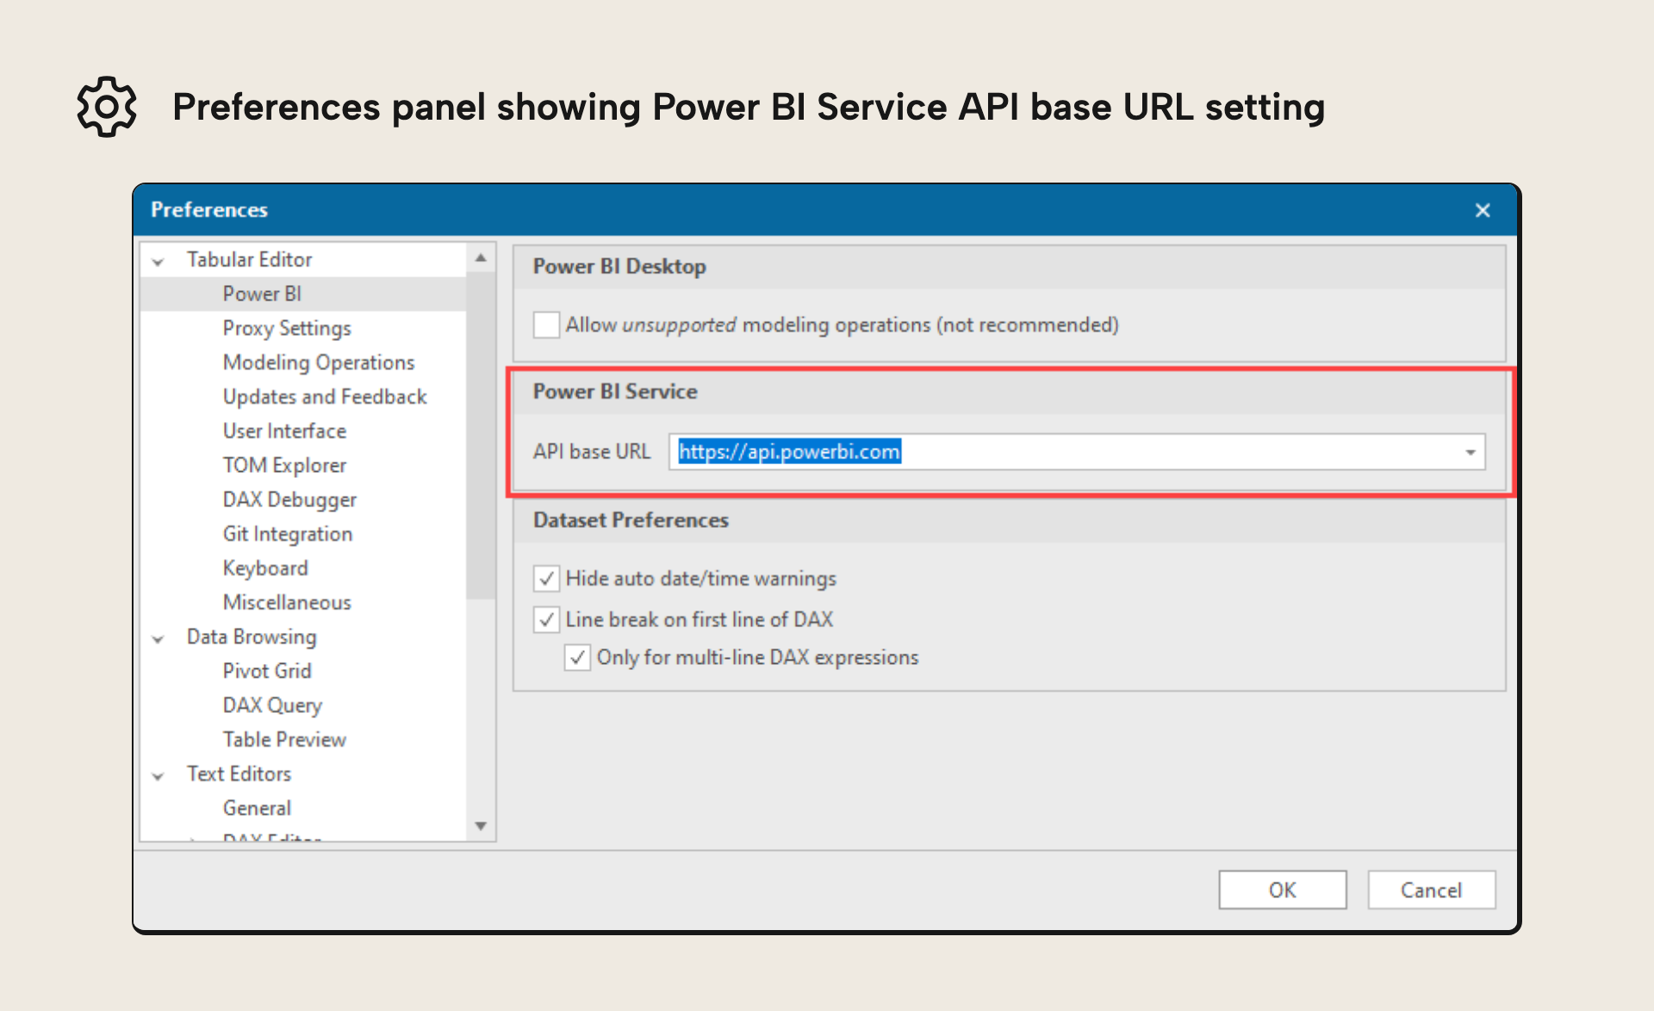This screenshot has width=1654, height=1011.
Task: Open General under Text Editors
Action: (x=257, y=808)
